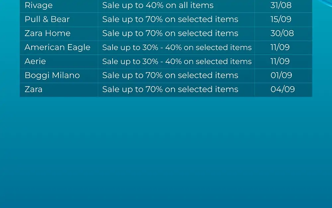Click the 30/08 date cell
Image resolution: width=332 pixels, height=208 pixels.
pyautogui.click(x=283, y=34)
